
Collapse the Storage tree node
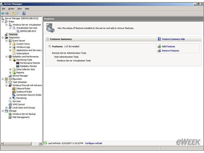(3, 111)
